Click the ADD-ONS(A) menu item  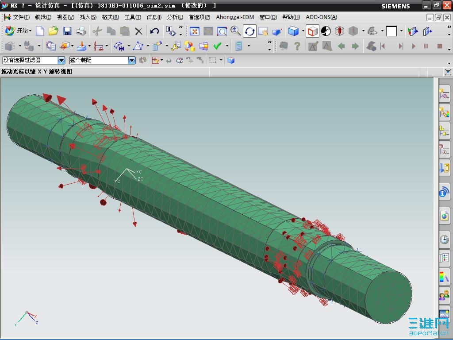[321, 17]
